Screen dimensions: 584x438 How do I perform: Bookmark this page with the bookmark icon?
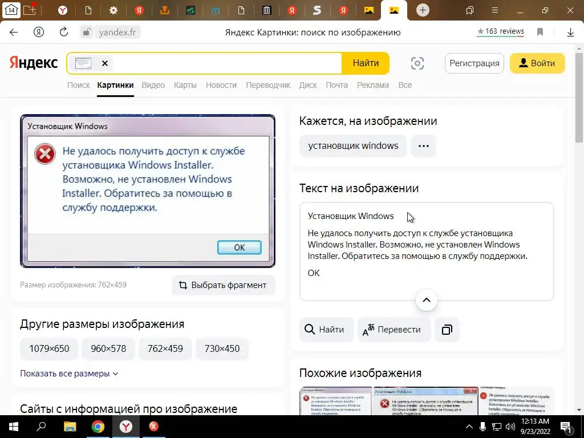540,32
